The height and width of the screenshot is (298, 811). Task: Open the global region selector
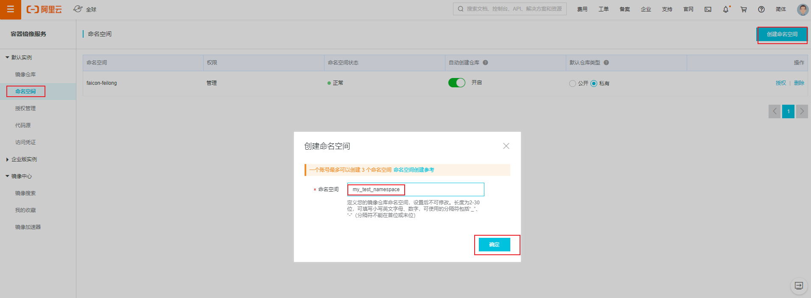(x=85, y=9)
